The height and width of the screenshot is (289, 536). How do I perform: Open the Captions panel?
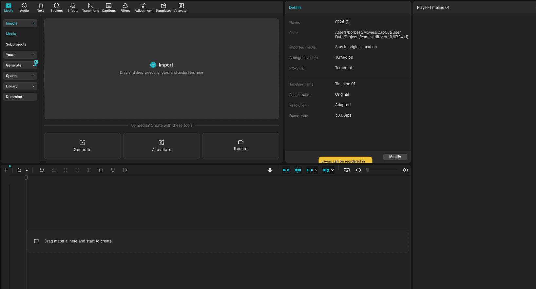[109, 8]
